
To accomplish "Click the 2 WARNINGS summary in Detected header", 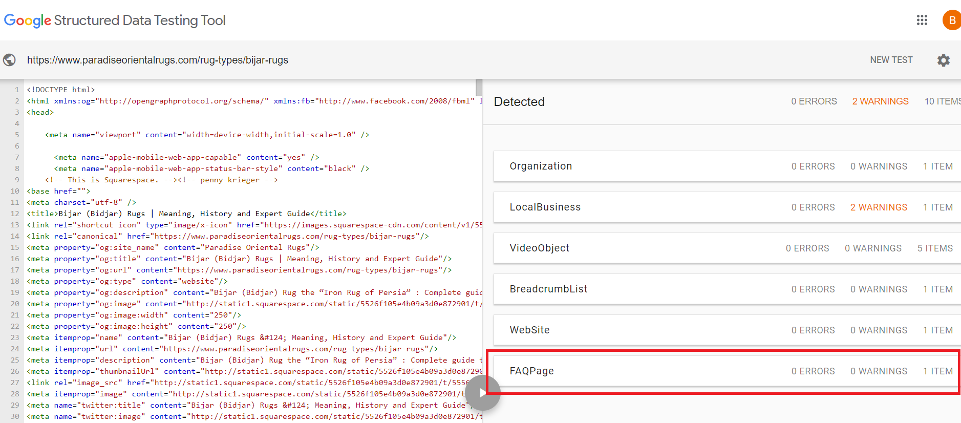I will coord(880,101).
